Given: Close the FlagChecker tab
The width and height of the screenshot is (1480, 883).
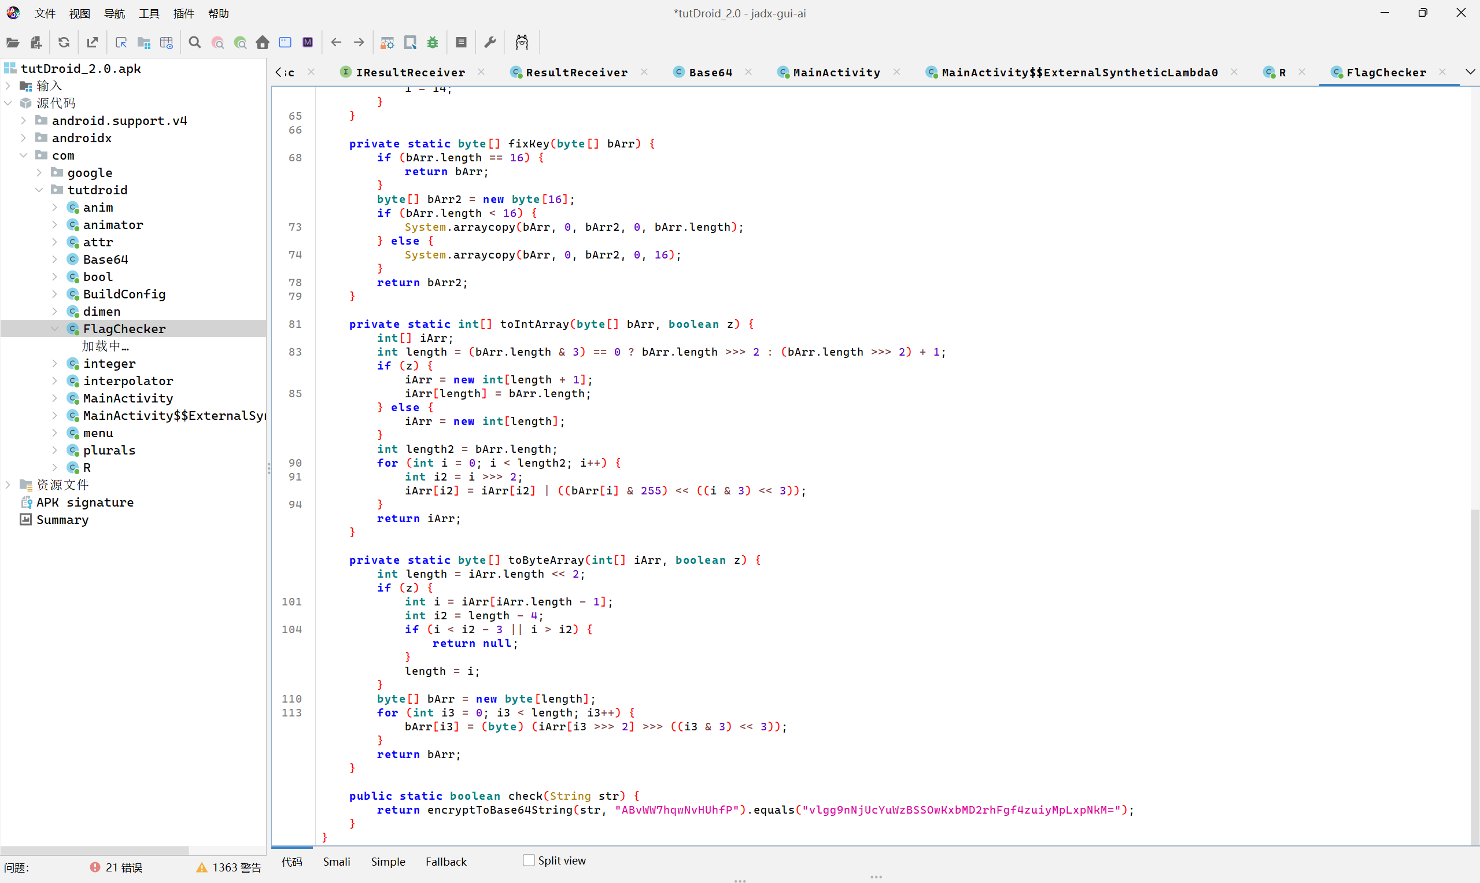Looking at the screenshot, I should coord(1442,71).
